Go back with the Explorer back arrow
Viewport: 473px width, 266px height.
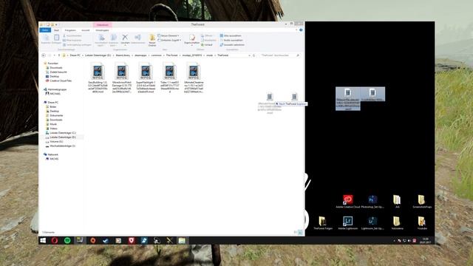click(x=44, y=55)
